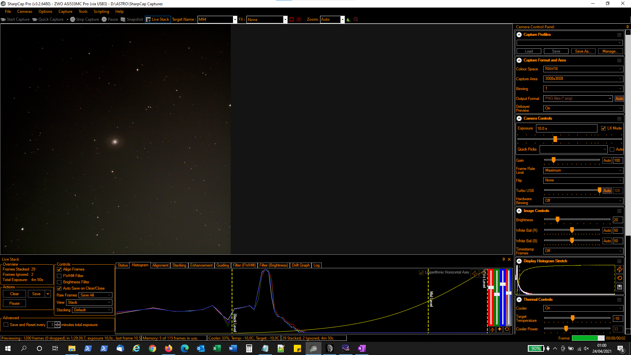Uncheck LX Mode checkbox
Image resolution: width=631 pixels, height=355 pixels.
pos(603,128)
